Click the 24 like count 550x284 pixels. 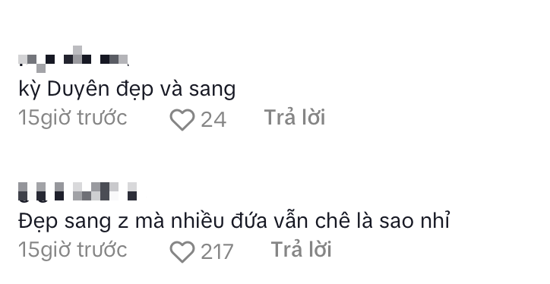(x=213, y=119)
